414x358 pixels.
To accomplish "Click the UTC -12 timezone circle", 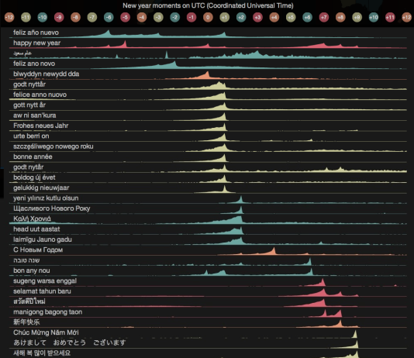I will 9,17.
